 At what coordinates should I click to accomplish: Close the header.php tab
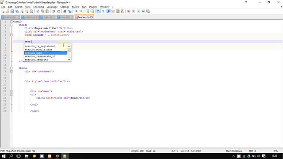(92, 17)
